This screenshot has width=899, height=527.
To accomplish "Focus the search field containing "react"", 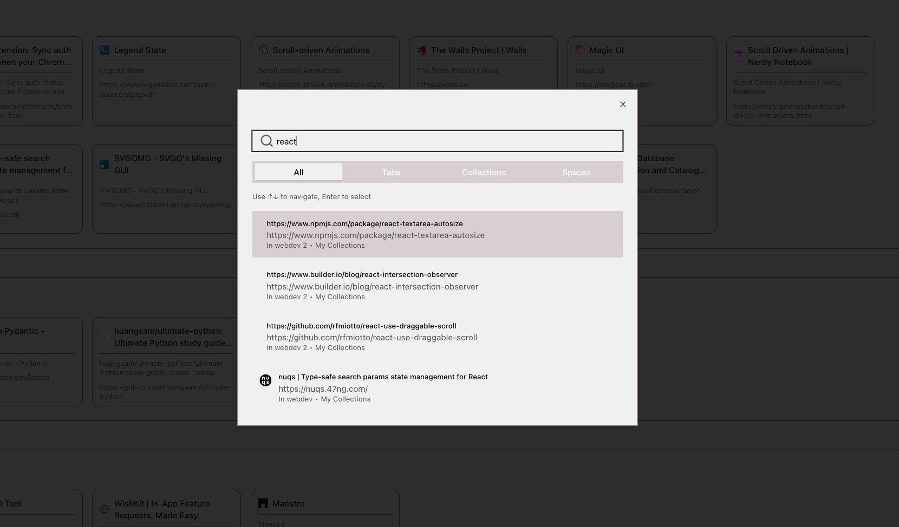I will [x=438, y=141].
